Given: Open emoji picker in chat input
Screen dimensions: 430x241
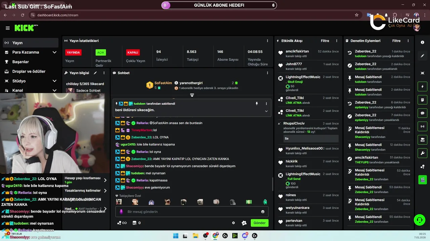Looking at the screenshot, I should coord(263,212).
